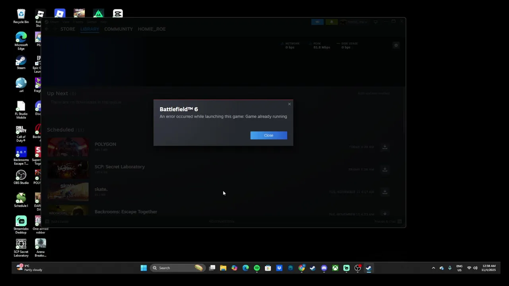509x286 pixels.
Task: Open the Windows Start menu
Action: pyautogui.click(x=144, y=268)
